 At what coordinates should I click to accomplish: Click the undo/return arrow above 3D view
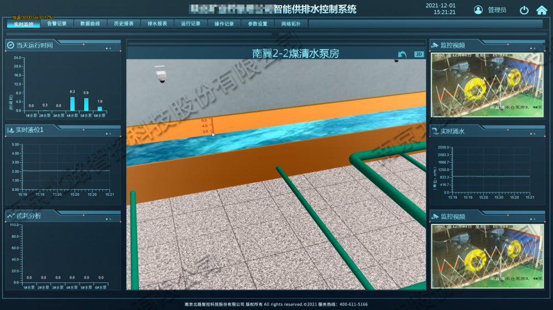402,54
